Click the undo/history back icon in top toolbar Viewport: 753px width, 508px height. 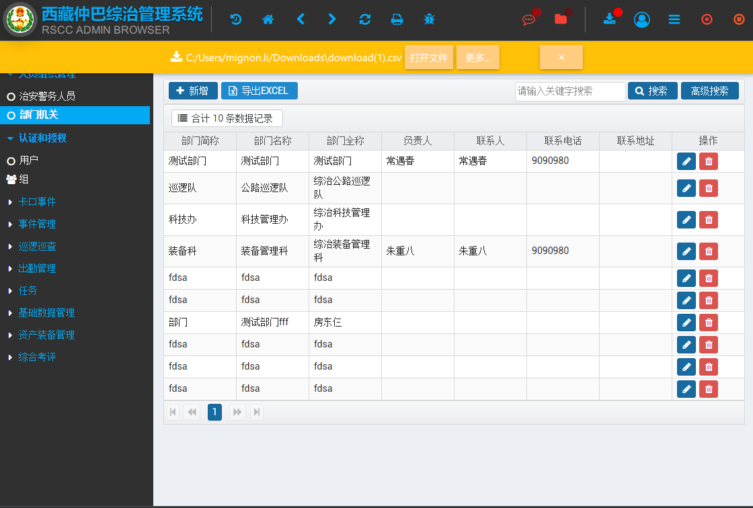[236, 19]
